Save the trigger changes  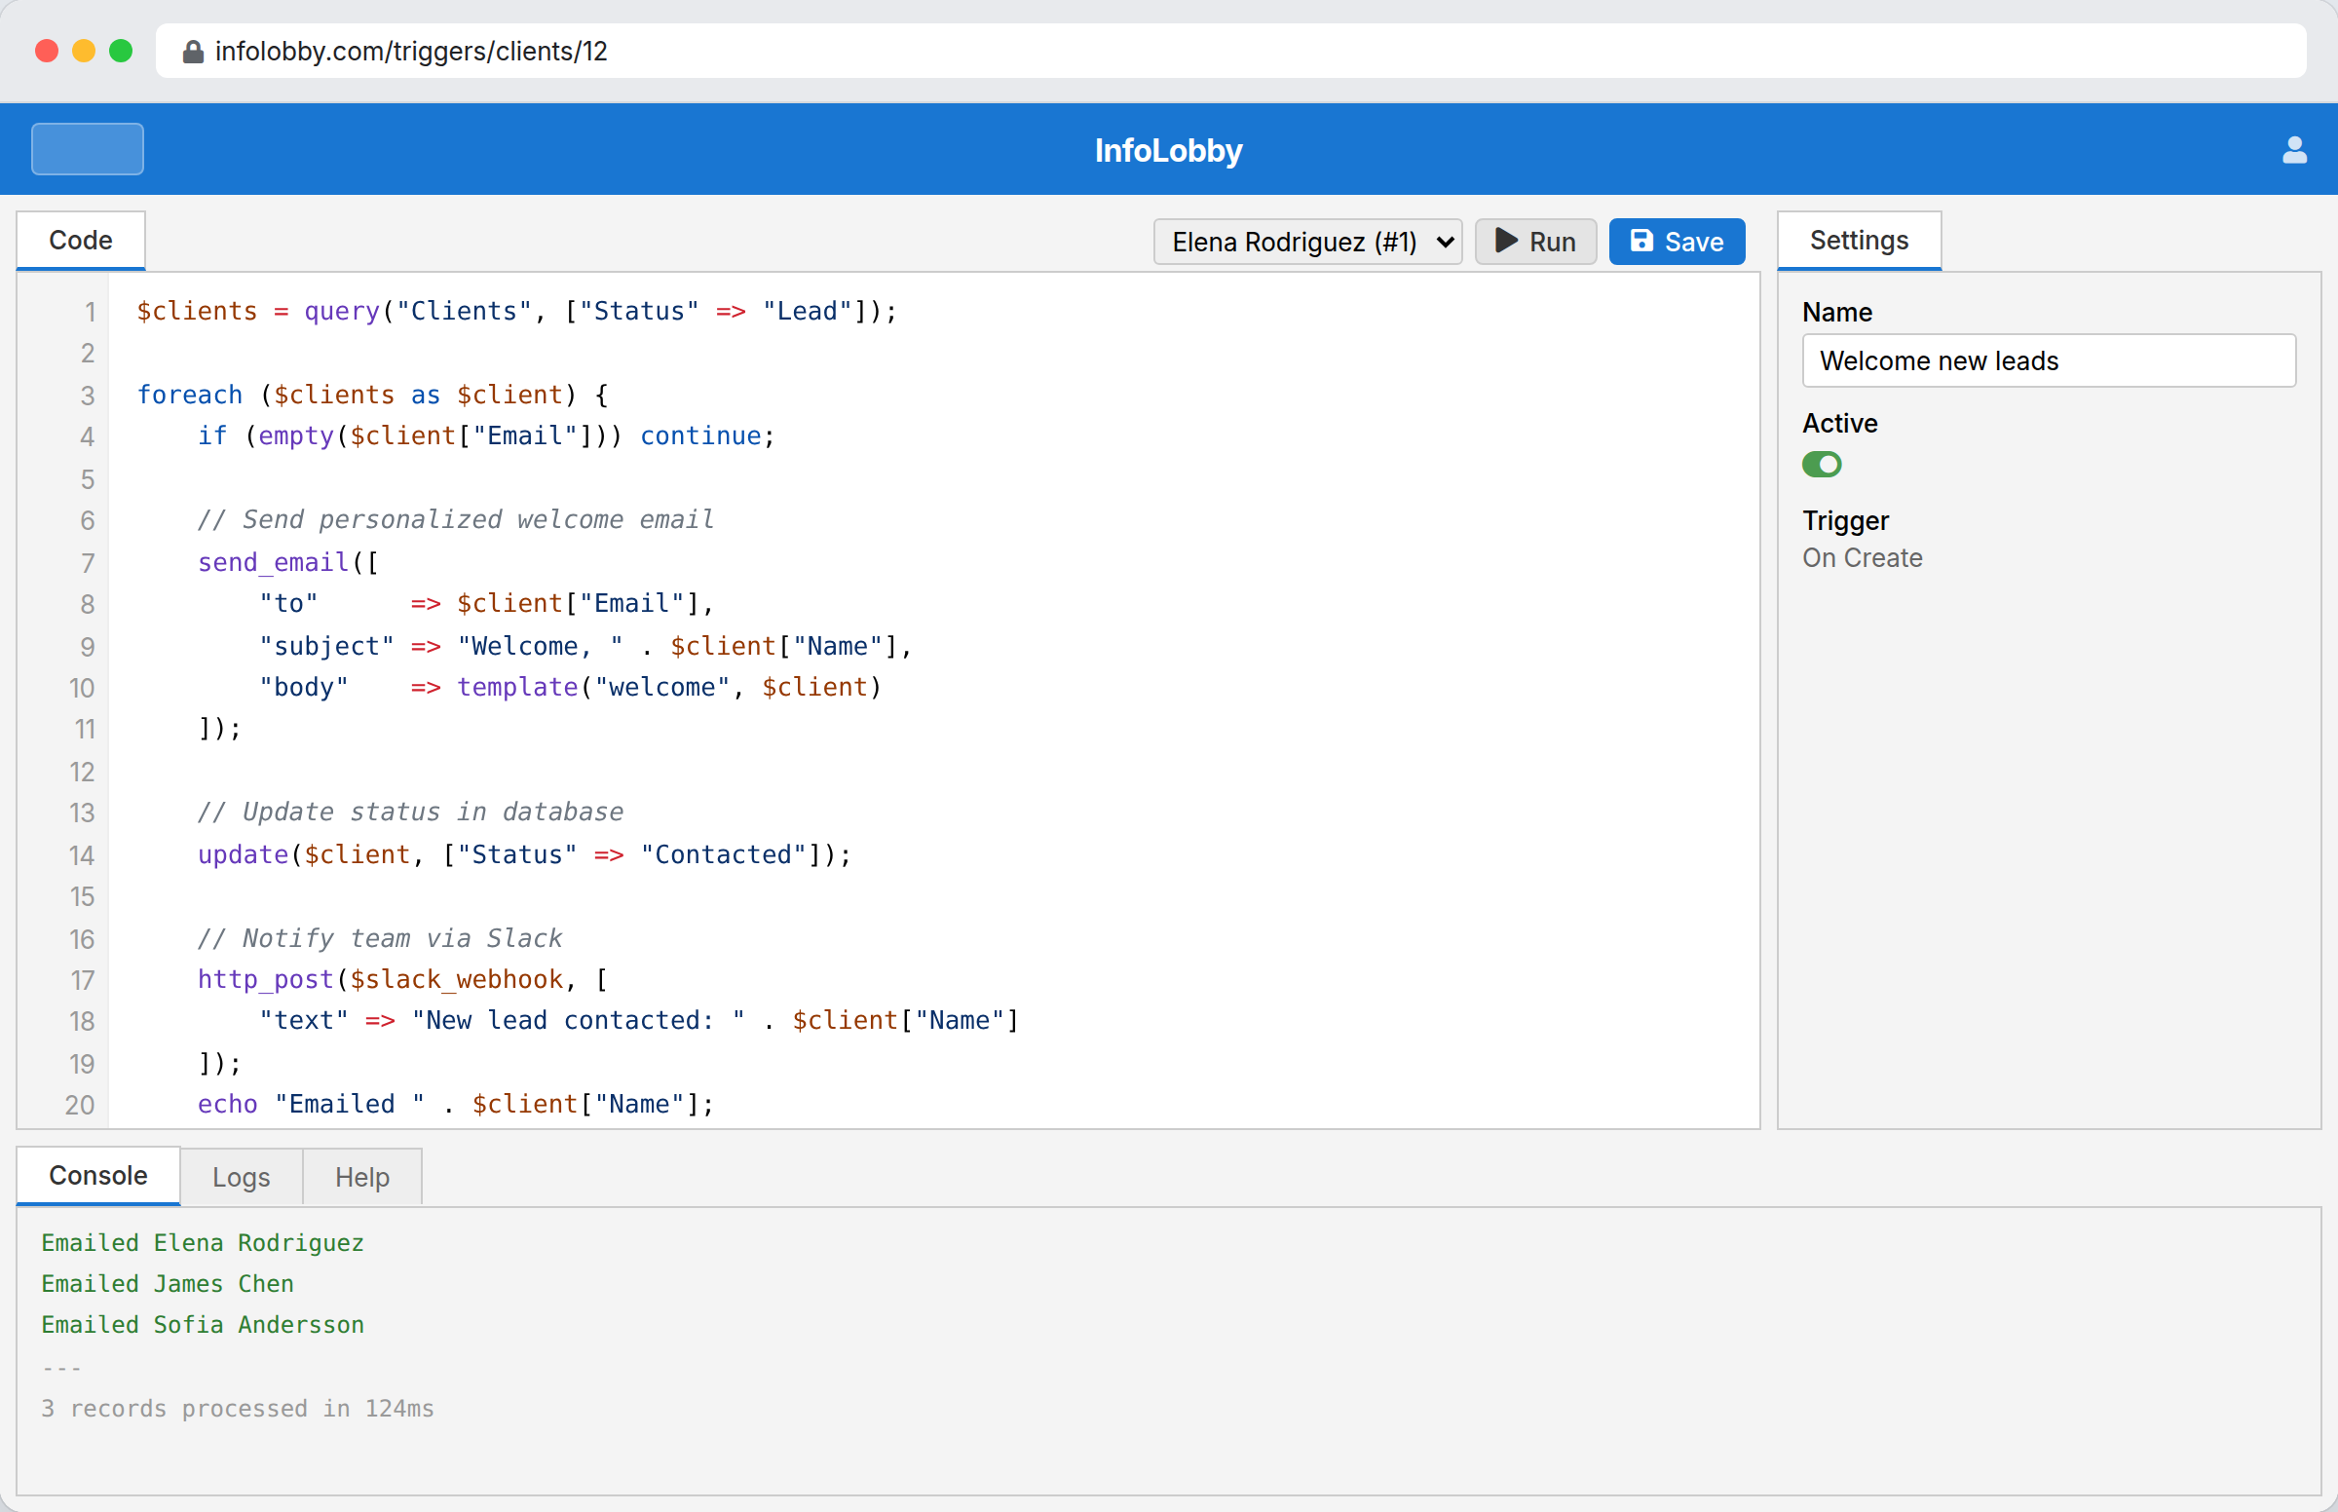(1677, 241)
